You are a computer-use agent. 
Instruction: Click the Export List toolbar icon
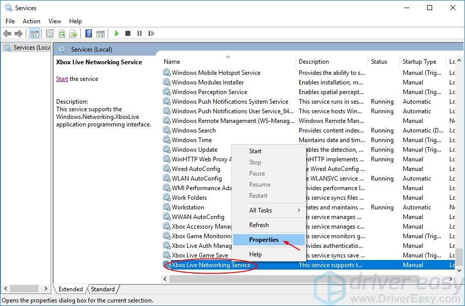click(73, 33)
